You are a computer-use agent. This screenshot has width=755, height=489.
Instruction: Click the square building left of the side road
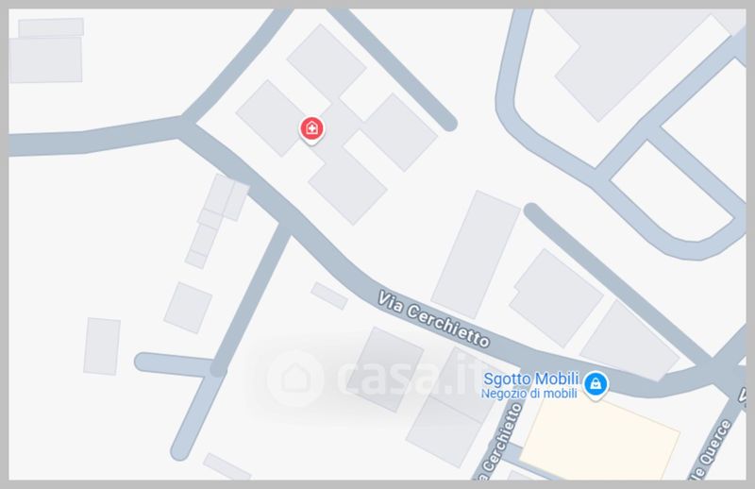click(188, 308)
